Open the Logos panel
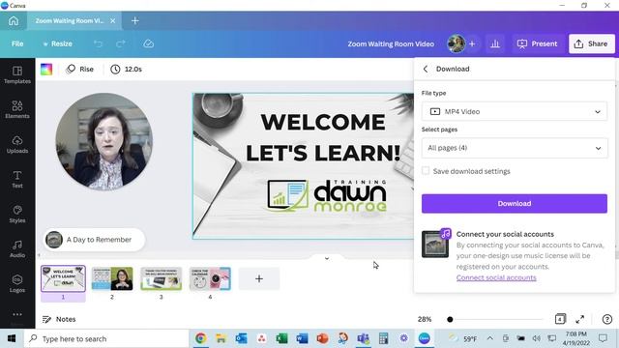The width and height of the screenshot is (619, 348). click(17, 283)
